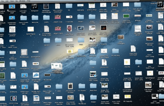164x106 pixels.
Task: Select the SplashPage.jpg thumbnail
Action: click(31, 29)
